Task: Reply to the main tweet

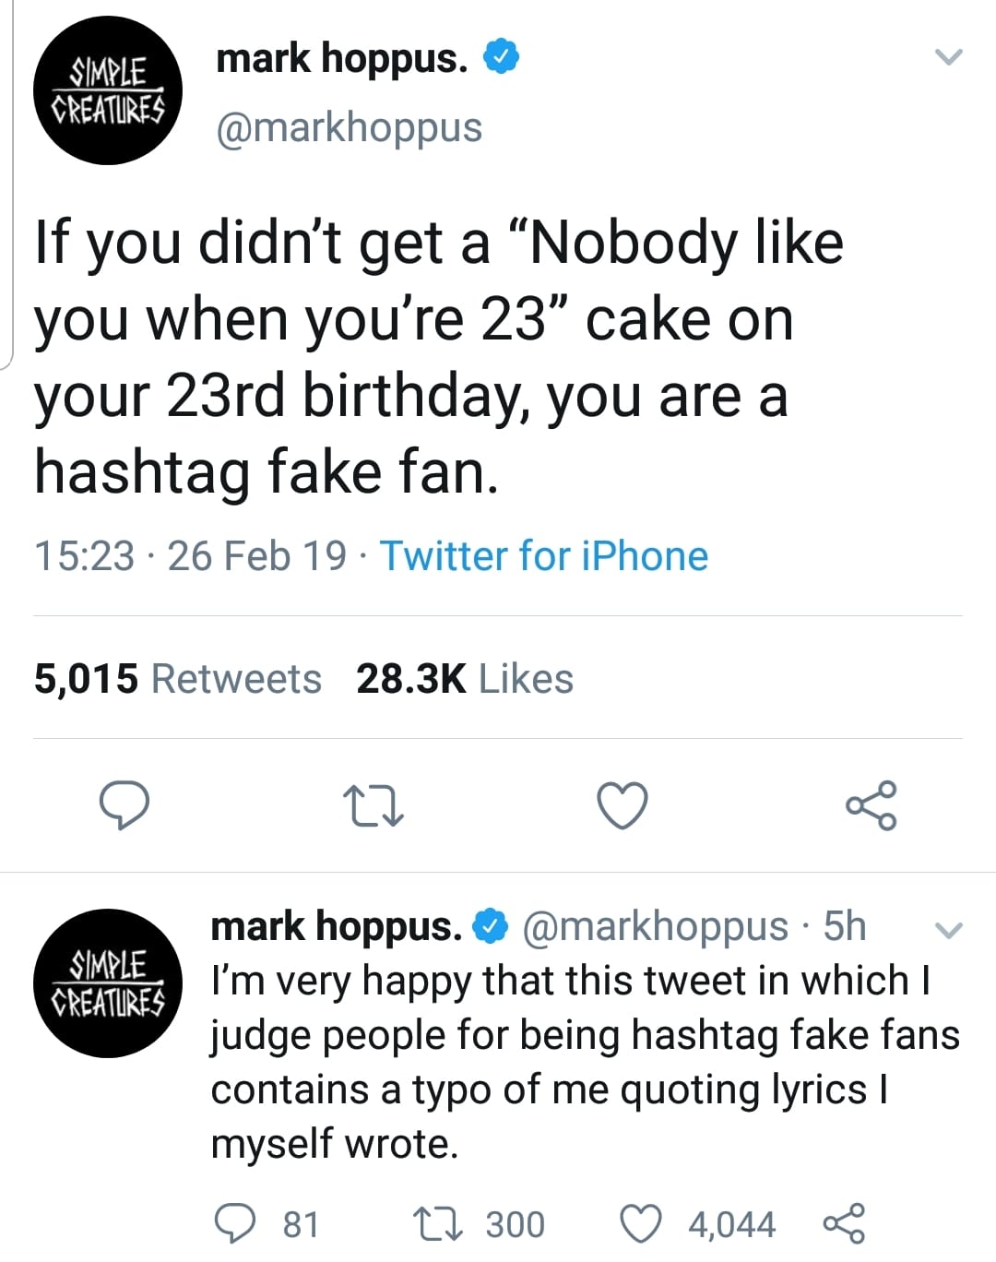Action: pos(125,805)
